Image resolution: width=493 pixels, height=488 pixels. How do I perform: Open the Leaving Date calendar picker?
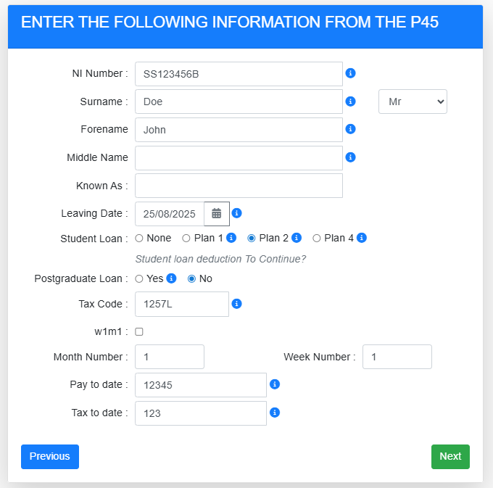pos(217,213)
